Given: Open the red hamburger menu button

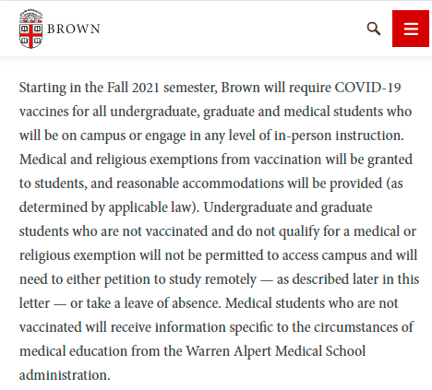Looking at the screenshot, I should (x=411, y=29).
